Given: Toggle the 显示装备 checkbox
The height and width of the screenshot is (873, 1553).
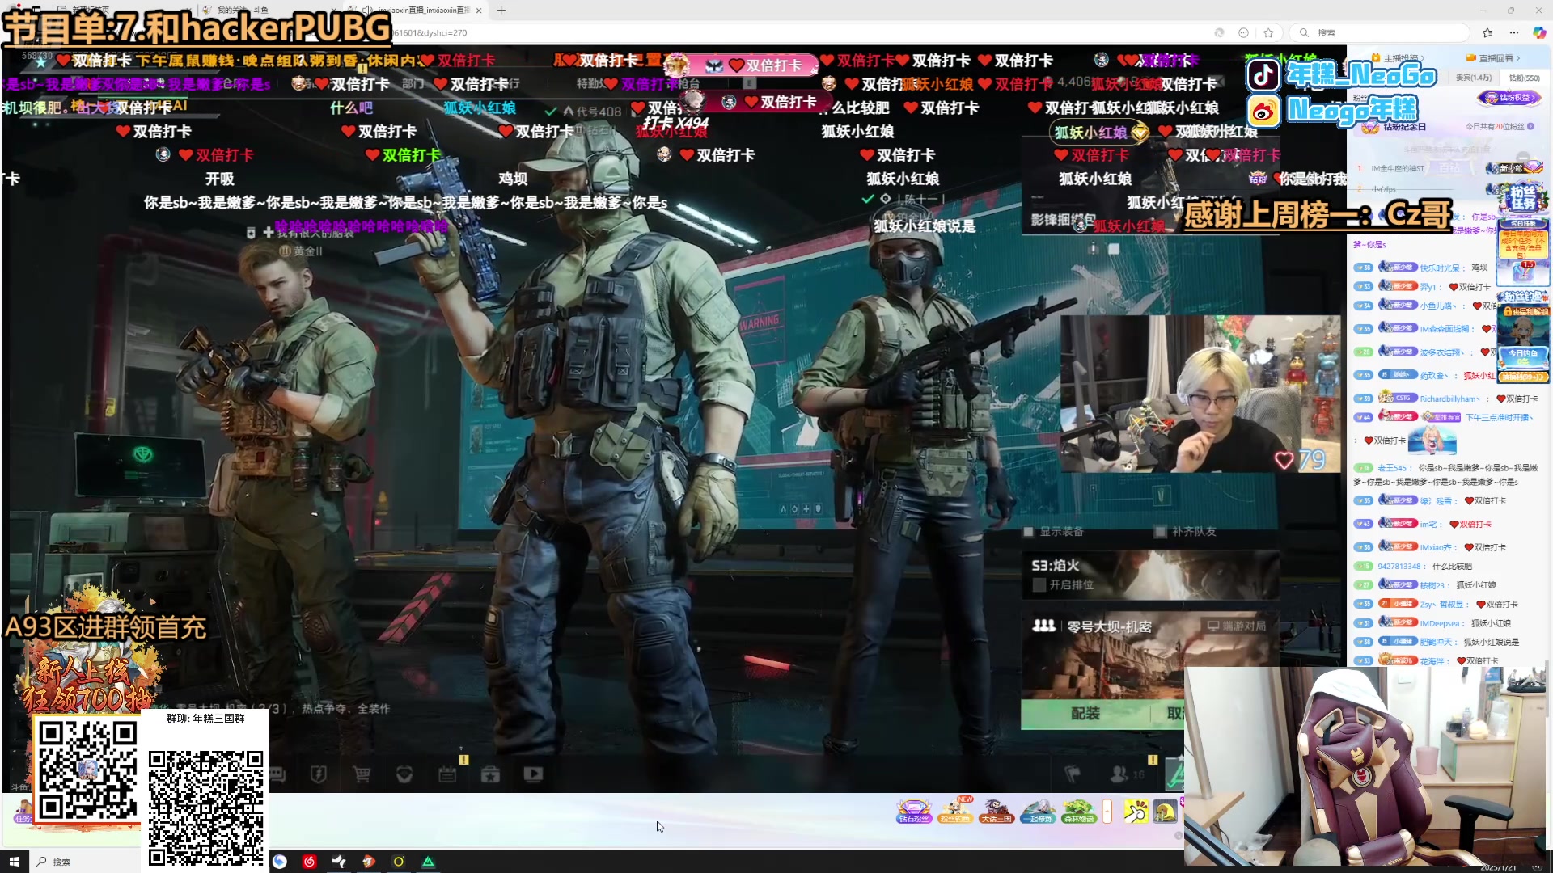Looking at the screenshot, I should 1029,532.
